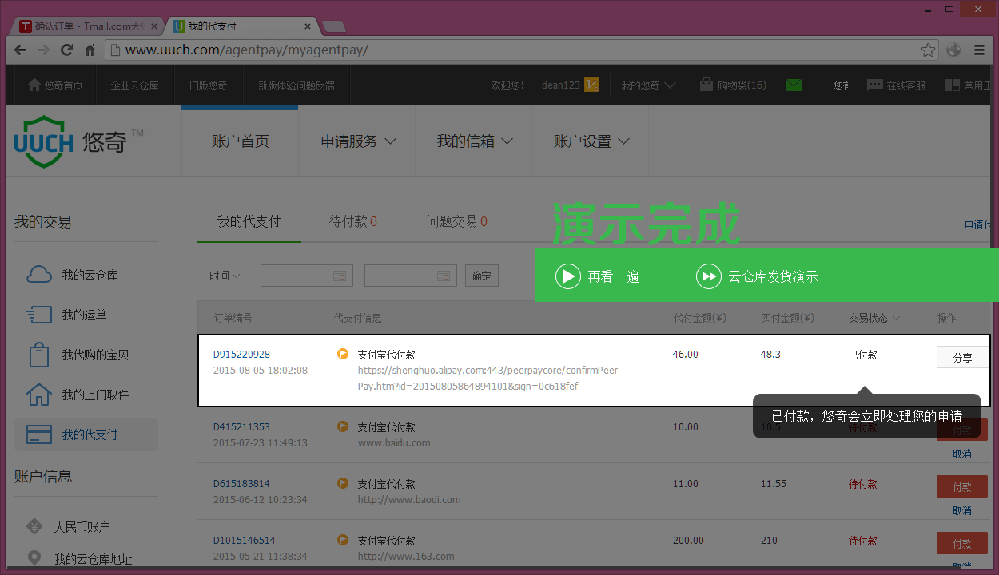
Task: Click the 常用工具 grid icon
Action: 952,85
